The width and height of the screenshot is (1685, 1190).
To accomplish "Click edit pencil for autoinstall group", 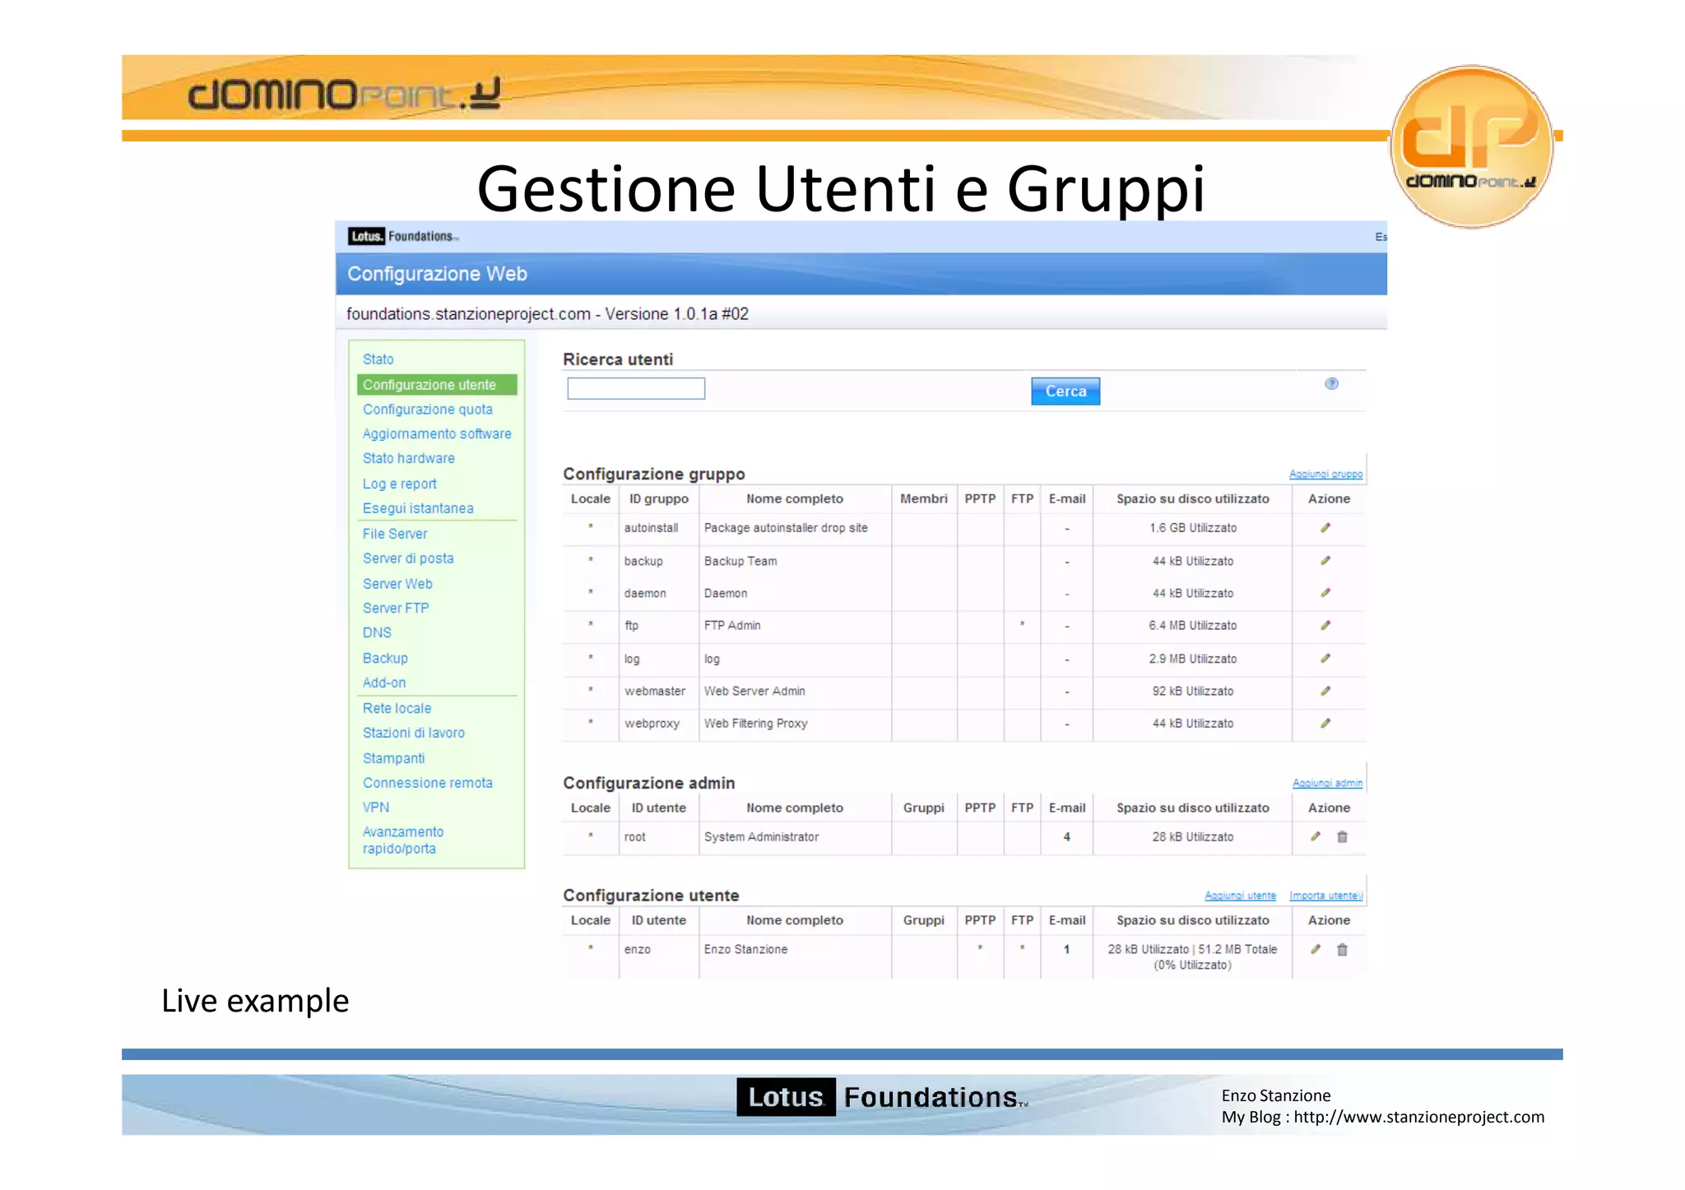I will (1325, 528).
